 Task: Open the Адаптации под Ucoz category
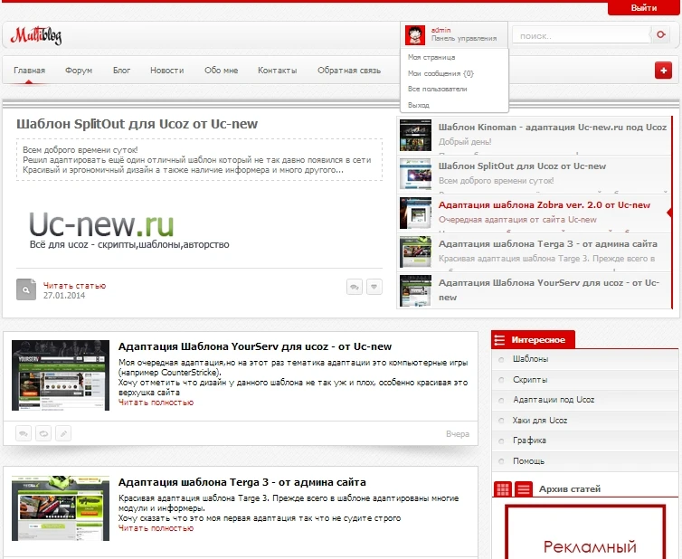[x=554, y=400]
